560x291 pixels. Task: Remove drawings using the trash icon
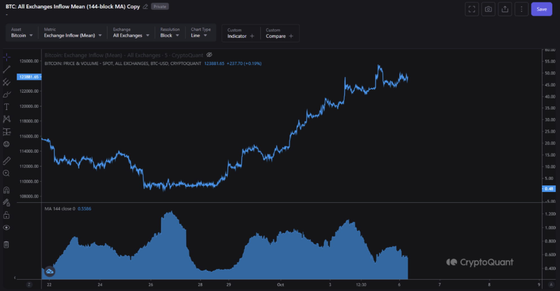tap(7, 244)
